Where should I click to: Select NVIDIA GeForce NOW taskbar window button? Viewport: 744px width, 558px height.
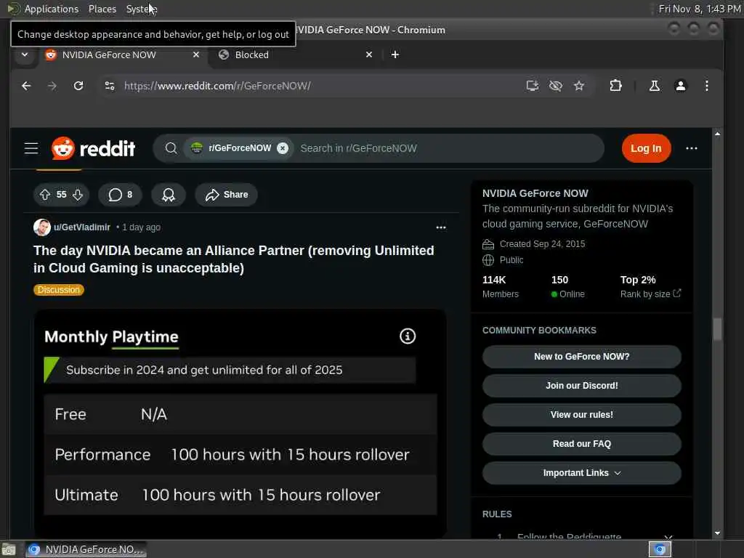[x=86, y=549]
